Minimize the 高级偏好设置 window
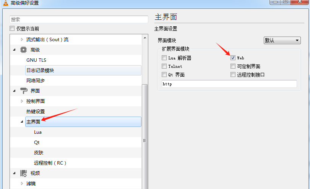 [x=275, y=2]
